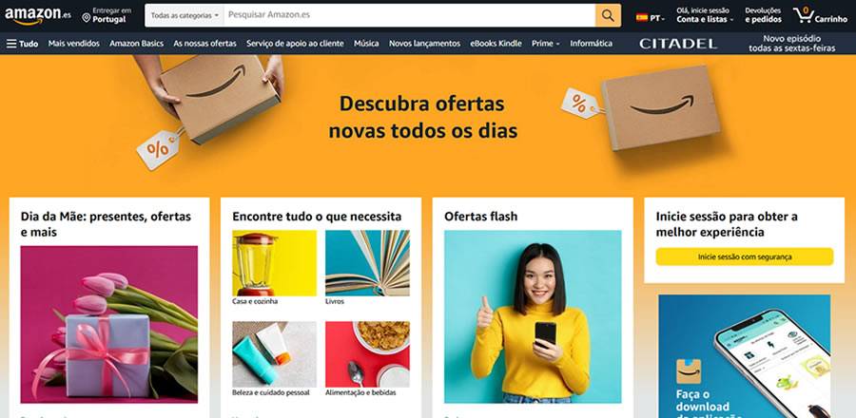Viewport: 856px width, 418px height.
Task: Click the Citadel promotional logo
Action: [678, 44]
